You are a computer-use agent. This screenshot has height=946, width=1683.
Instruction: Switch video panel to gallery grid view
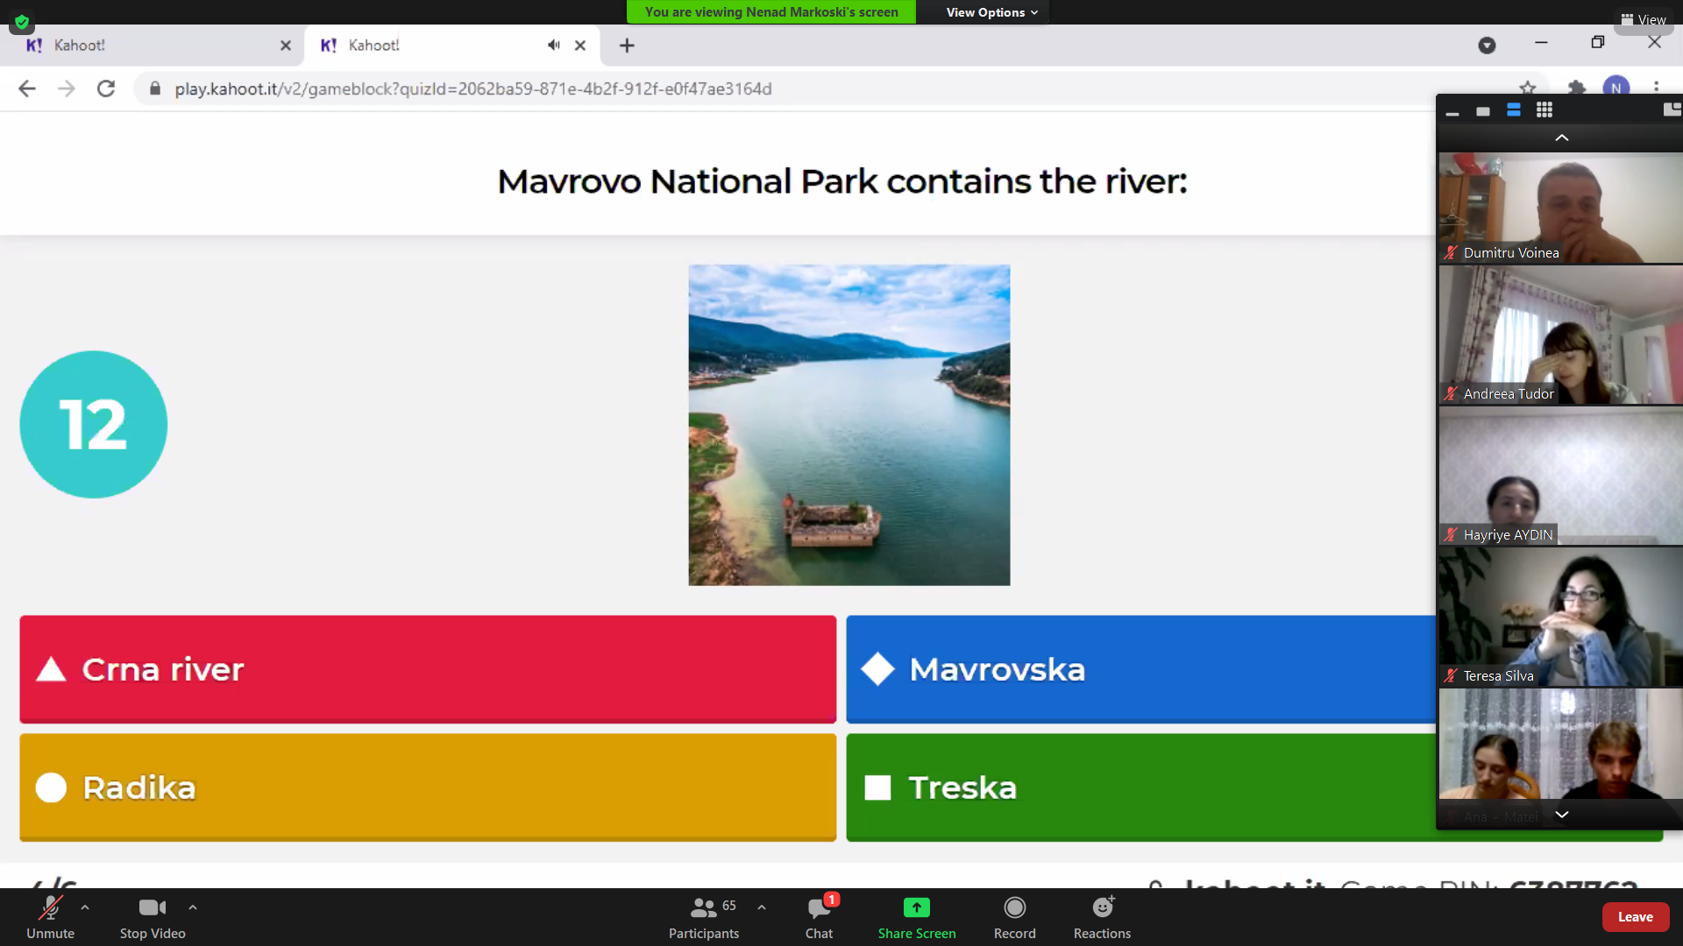1545,110
